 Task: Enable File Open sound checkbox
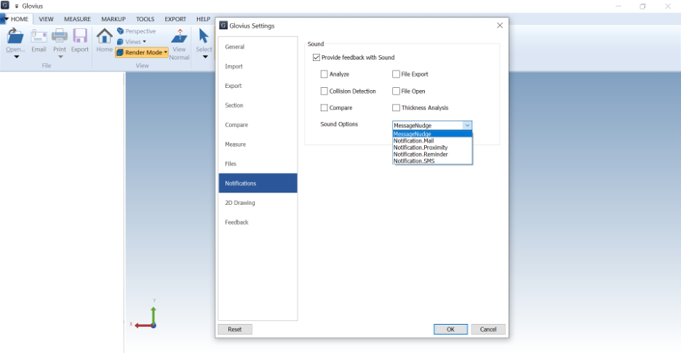coord(396,91)
